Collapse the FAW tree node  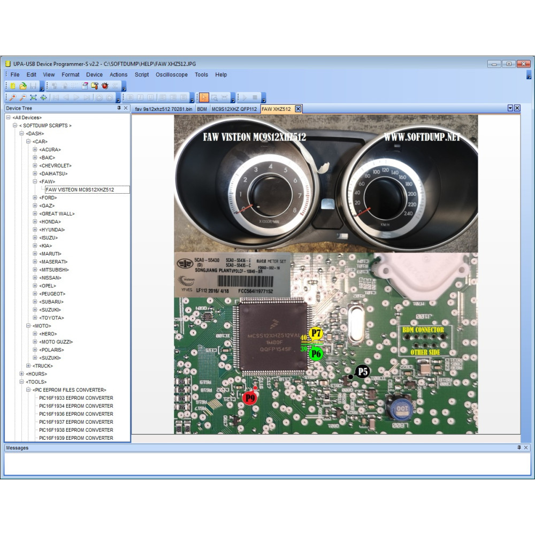[x=35, y=181]
